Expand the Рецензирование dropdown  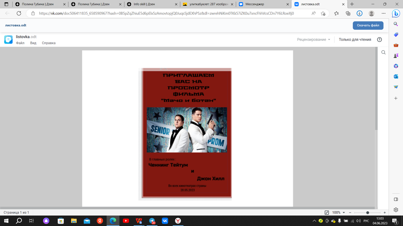point(314,40)
